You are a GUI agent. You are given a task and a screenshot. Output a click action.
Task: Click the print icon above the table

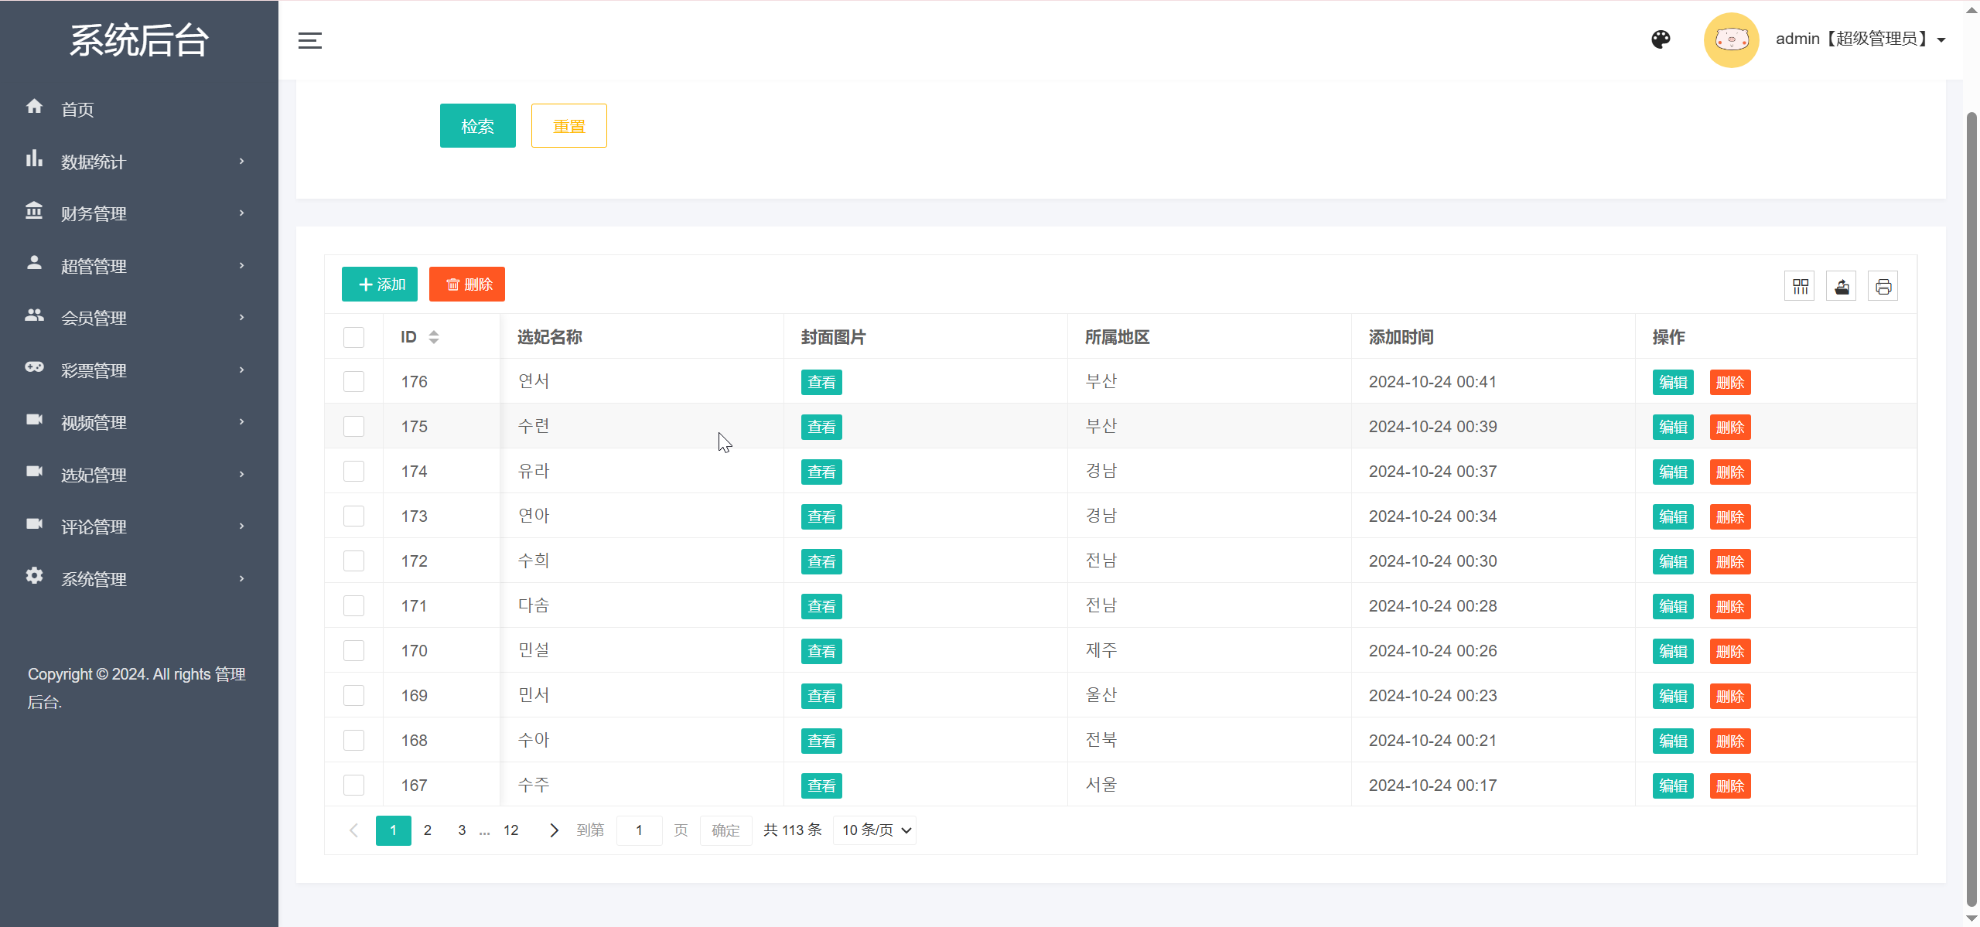coord(1883,285)
